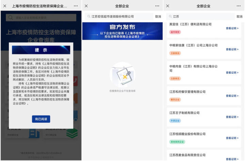Close the 上海市疫情防控生活物资保障企业 page with X
This screenshot has height=161, width=245.
click(5, 6)
